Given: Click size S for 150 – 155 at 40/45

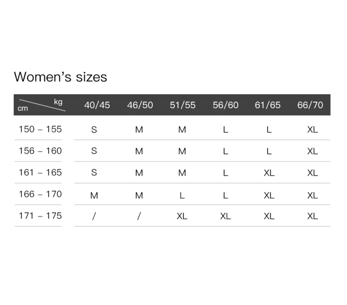Looking at the screenshot, I should [x=94, y=130].
